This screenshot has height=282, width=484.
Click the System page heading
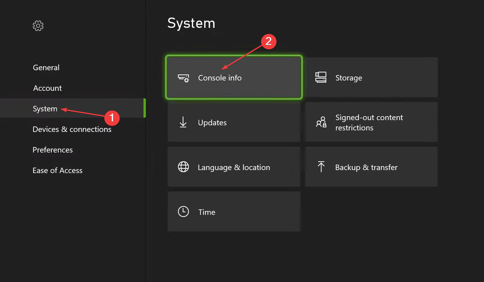pyautogui.click(x=191, y=23)
